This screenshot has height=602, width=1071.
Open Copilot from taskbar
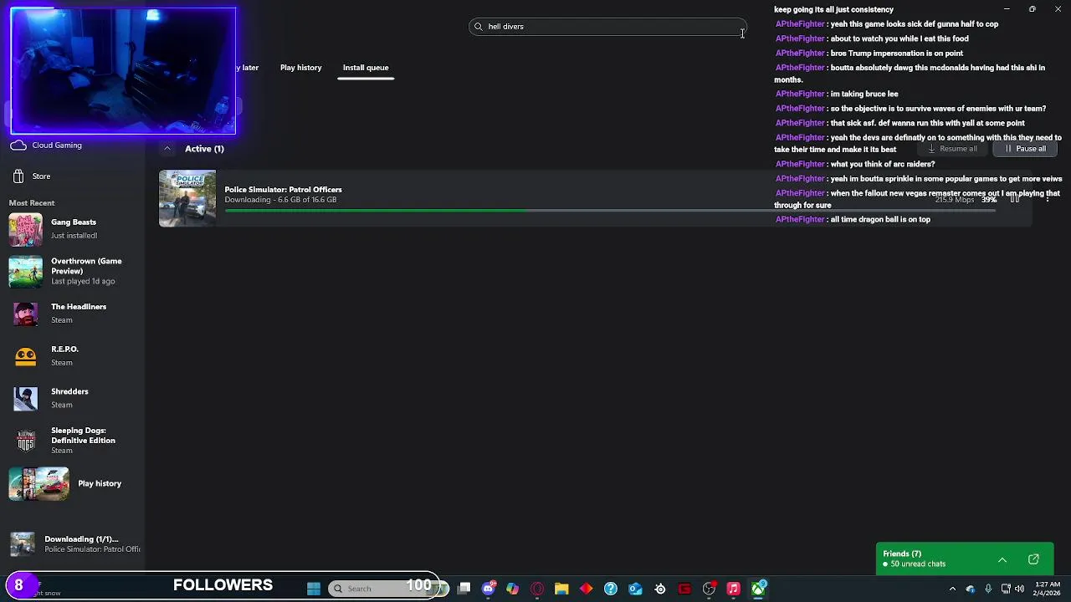click(x=513, y=589)
